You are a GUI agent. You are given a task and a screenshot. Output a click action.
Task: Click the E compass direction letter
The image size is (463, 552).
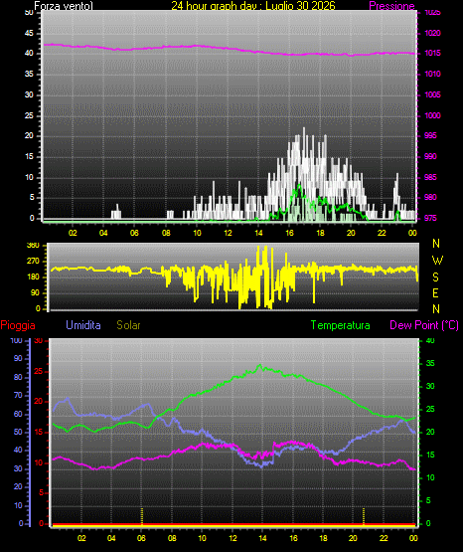(x=435, y=293)
